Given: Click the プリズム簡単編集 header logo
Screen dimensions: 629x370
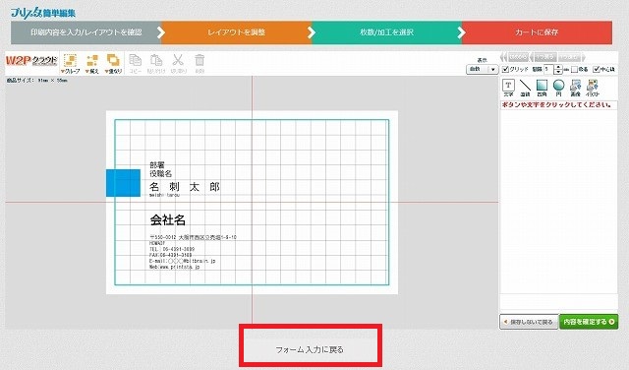Looking at the screenshot, I should 43,12.
